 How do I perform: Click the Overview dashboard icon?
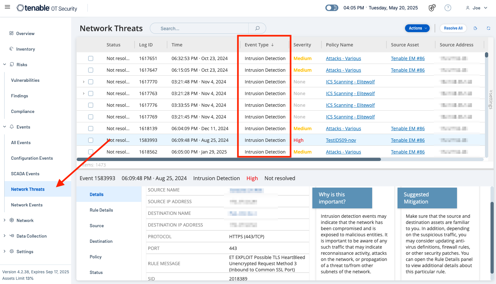[x=11, y=33]
